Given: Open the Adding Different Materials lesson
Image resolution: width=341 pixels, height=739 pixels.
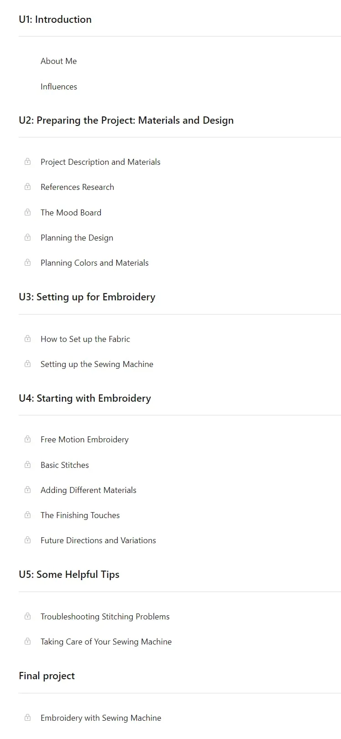Looking at the screenshot, I should coord(88,490).
